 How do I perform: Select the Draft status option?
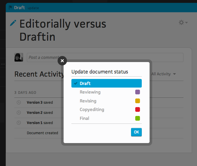coord(106,83)
